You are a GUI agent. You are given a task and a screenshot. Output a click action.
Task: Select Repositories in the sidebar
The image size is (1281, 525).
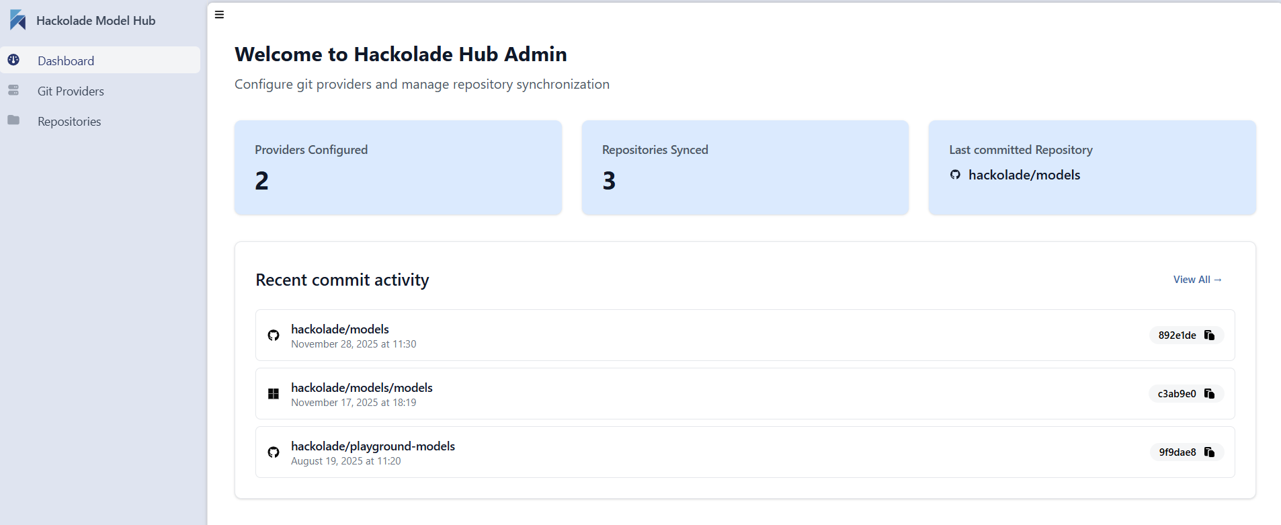pyautogui.click(x=69, y=120)
